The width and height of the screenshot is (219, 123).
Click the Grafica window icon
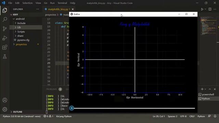72,14
